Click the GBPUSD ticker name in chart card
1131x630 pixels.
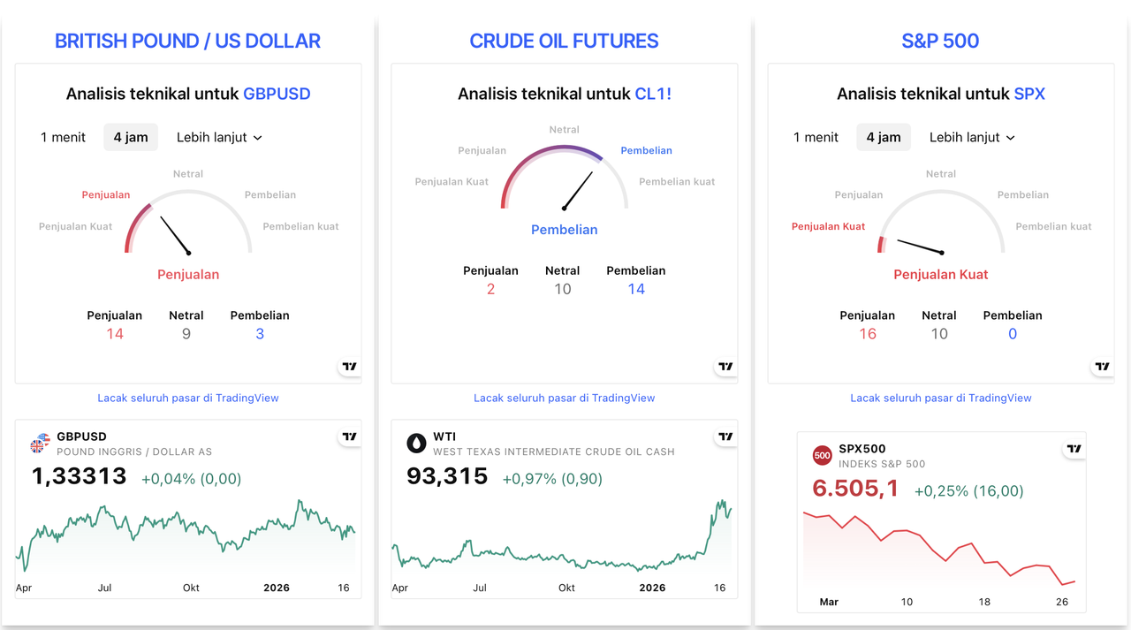(x=81, y=436)
